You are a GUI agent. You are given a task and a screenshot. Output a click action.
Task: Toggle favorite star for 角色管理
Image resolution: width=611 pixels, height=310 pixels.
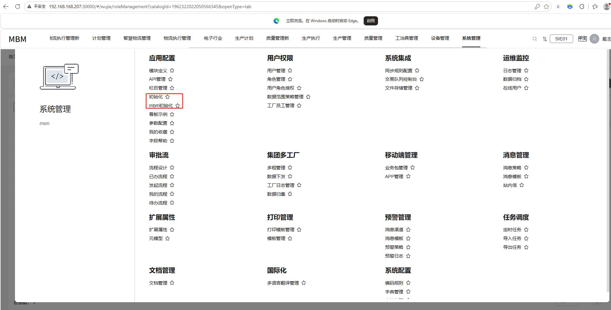point(290,79)
